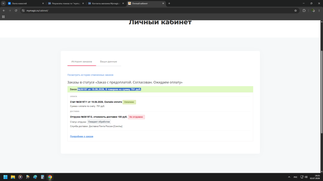Expand the tab search dropdown arrow
The width and height of the screenshot is (323, 181).
coord(3,3)
